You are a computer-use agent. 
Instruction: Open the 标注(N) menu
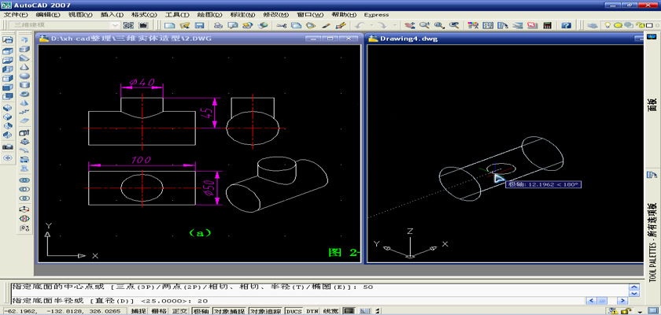click(x=243, y=14)
